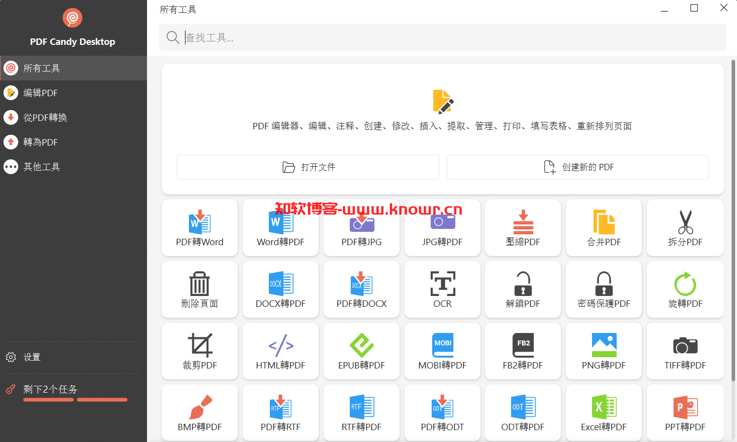The image size is (737, 442).
Task: Click the 创建新的 PDF button
Action: [x=578, y=167]
